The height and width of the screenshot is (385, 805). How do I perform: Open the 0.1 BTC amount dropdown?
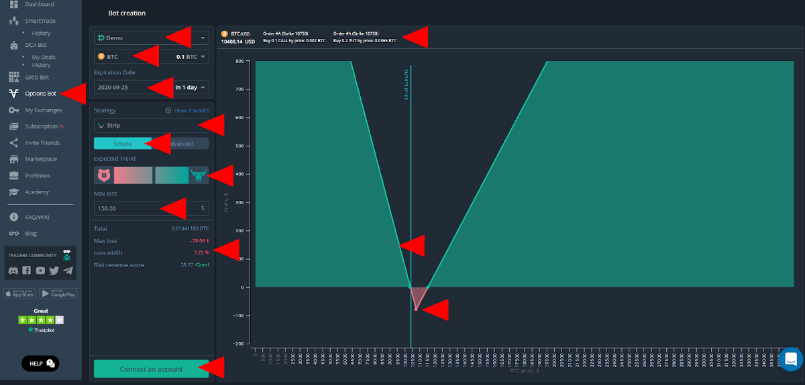point(191,57)
